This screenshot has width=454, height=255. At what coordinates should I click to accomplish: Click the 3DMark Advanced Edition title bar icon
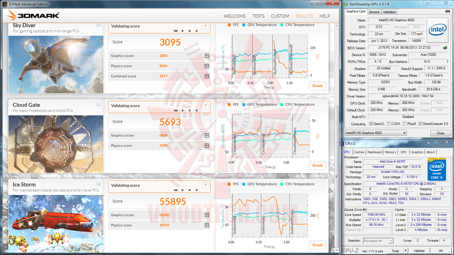(x=5, y=4)
